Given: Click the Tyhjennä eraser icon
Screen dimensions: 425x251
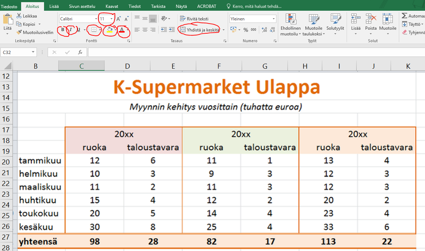Looking at the screenshot, I should pos(404,33).
